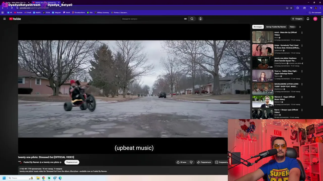Open Все закладки bookmarks folder
The width and height of the screenshot is (323, 181).
click(x=315, y=12)
